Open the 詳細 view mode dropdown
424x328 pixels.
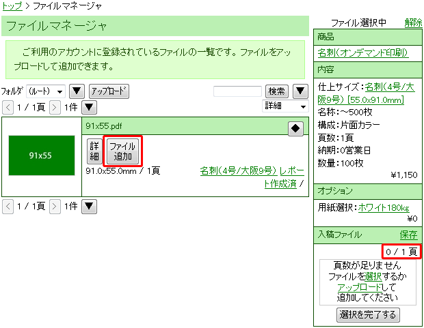point(285,106)
